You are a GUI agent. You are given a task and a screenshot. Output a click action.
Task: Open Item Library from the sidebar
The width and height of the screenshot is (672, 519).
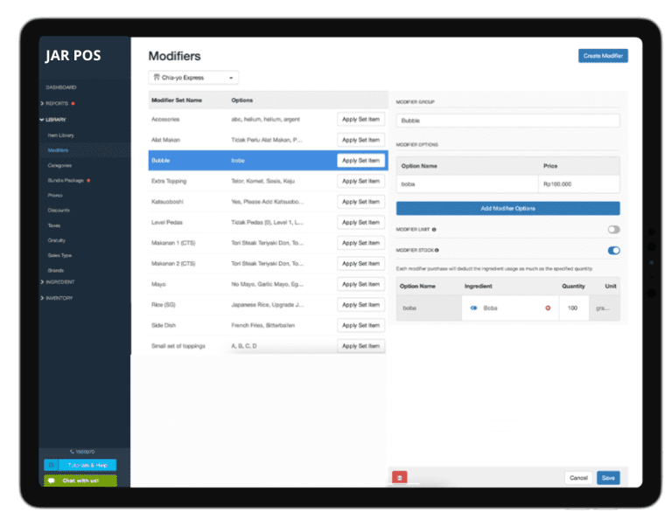click(x=60, y=135)
